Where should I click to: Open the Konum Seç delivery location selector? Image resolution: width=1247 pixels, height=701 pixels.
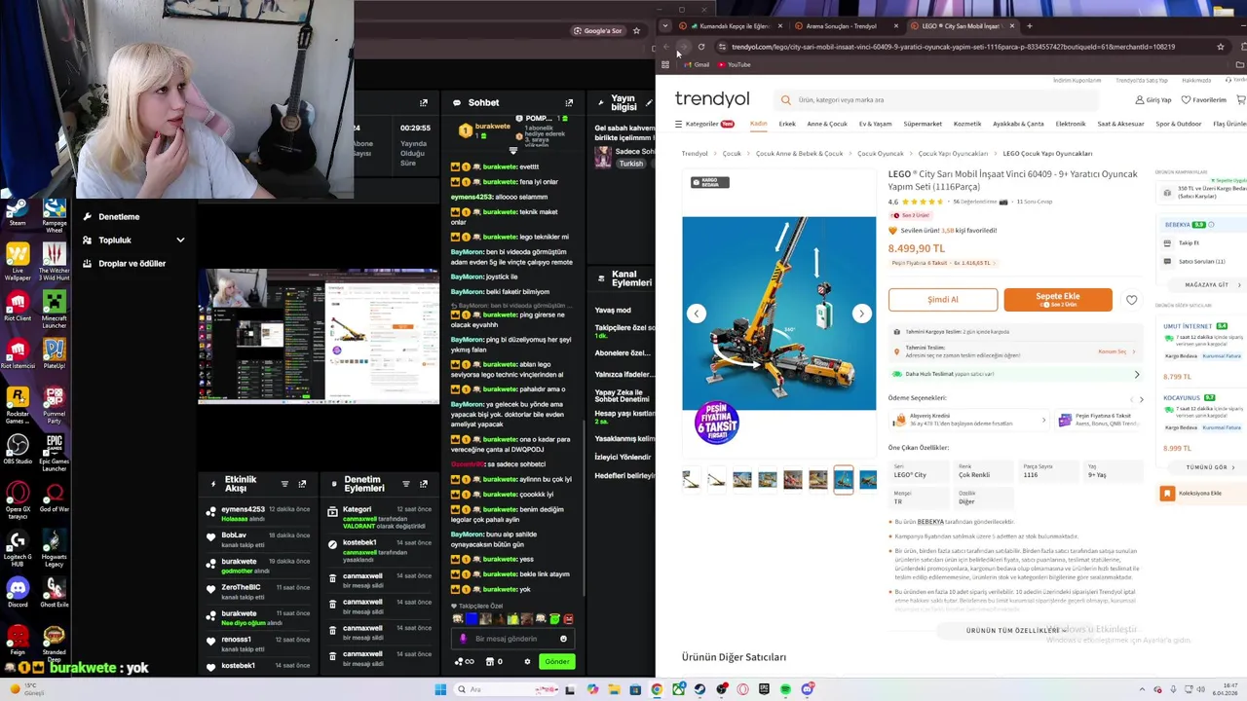pyautogui.click(x=1115, y=351)
